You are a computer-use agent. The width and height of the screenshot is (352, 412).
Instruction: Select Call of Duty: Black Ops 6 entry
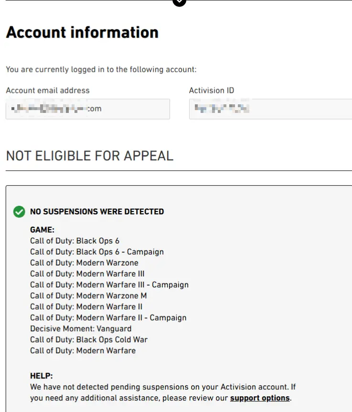coord(75,241)
